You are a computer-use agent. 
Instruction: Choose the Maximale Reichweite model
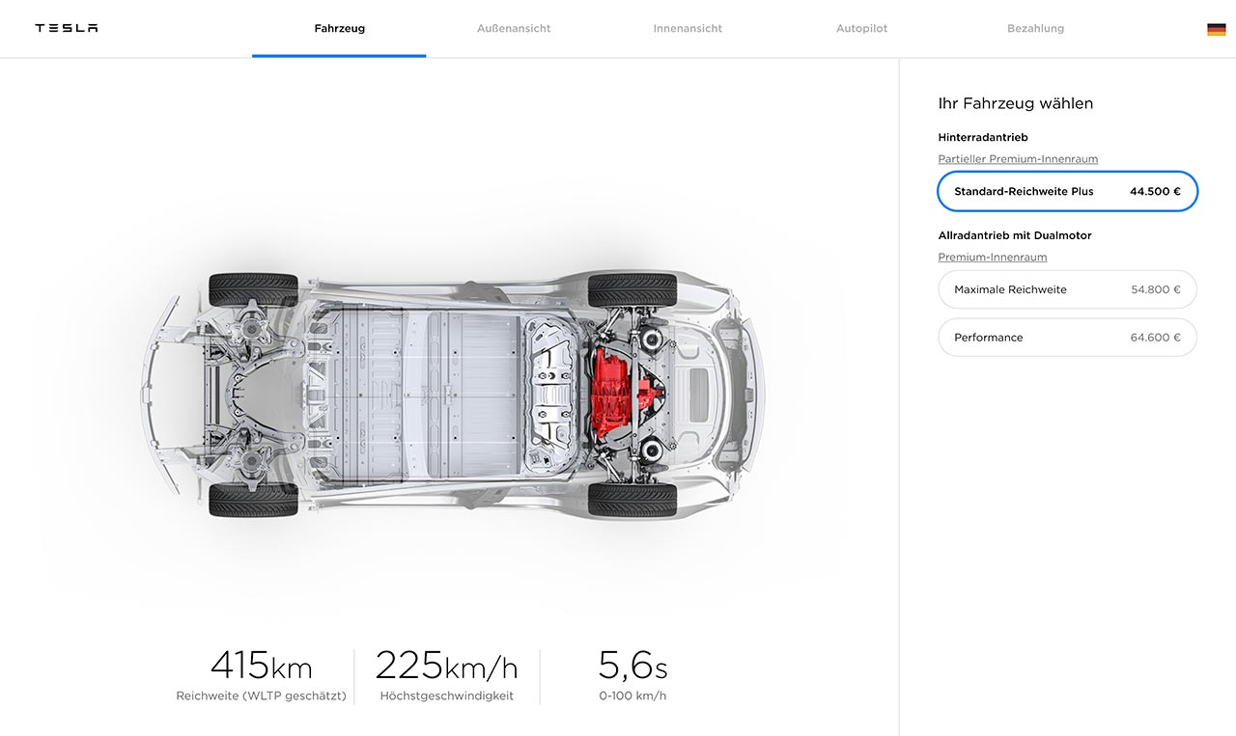(1067, 289)
